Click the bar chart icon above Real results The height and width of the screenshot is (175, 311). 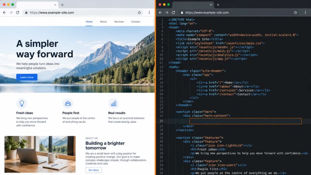click(x=114, y=103)
